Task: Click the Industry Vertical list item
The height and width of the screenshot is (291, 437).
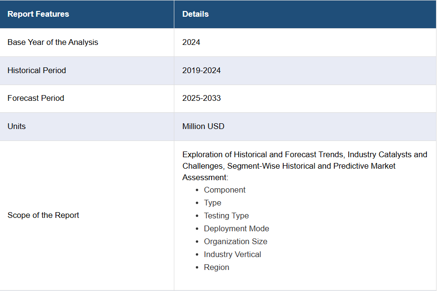Action: (x=233, y=254)
